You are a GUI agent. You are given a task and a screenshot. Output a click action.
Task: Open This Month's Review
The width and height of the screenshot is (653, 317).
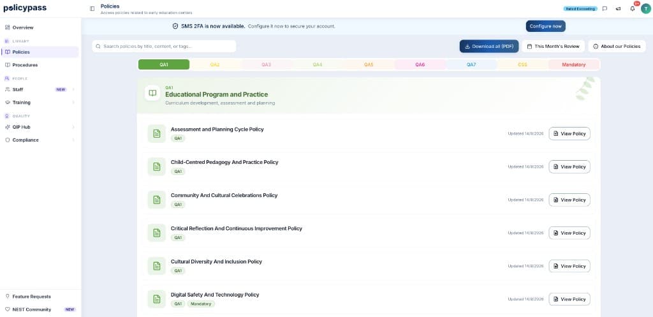[553, 46]
